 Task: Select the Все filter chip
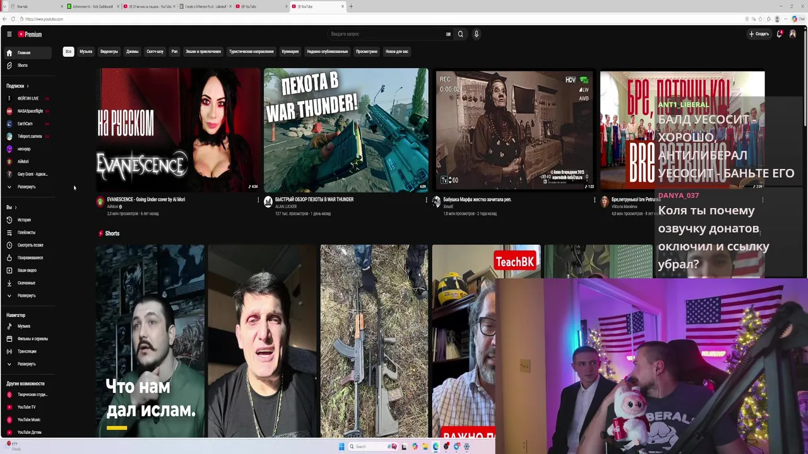68,52
